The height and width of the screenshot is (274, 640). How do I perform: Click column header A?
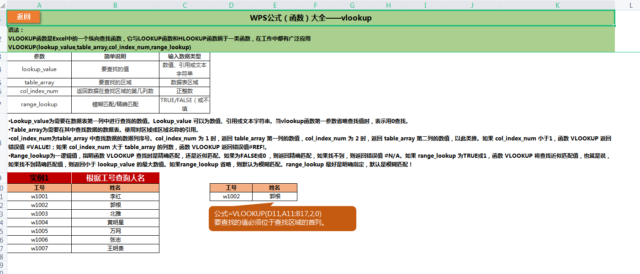click(40, 5)
